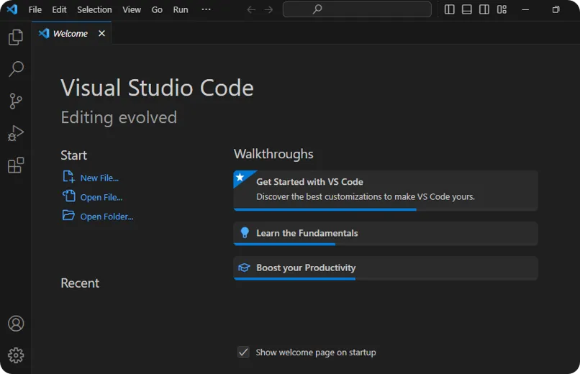
Task: Click Customize Layout icon in title bar
Action: click(x=502, y=9)
